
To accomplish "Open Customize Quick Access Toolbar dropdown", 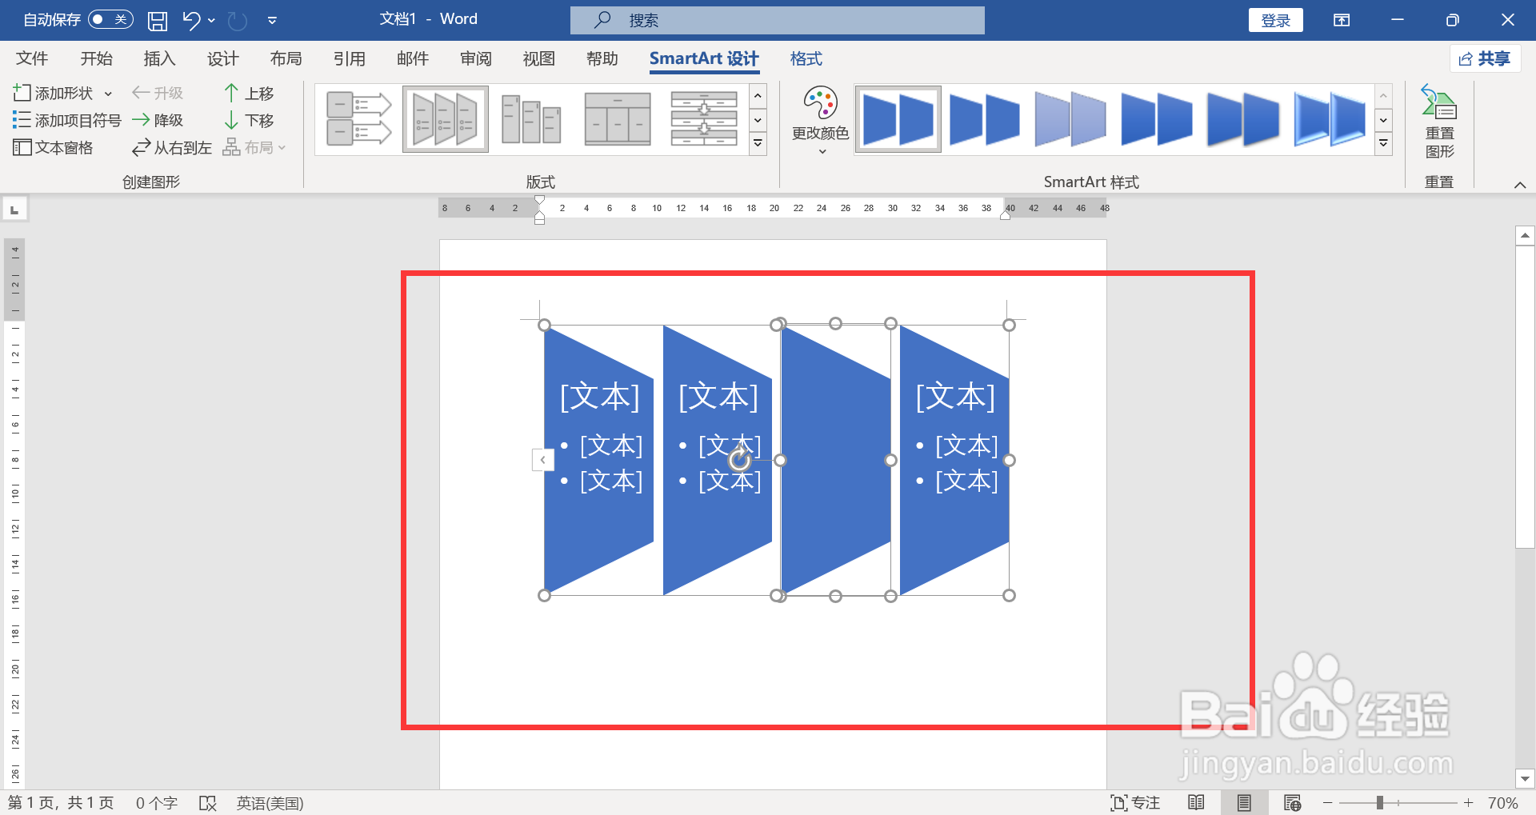I will (x=272, y=20).
